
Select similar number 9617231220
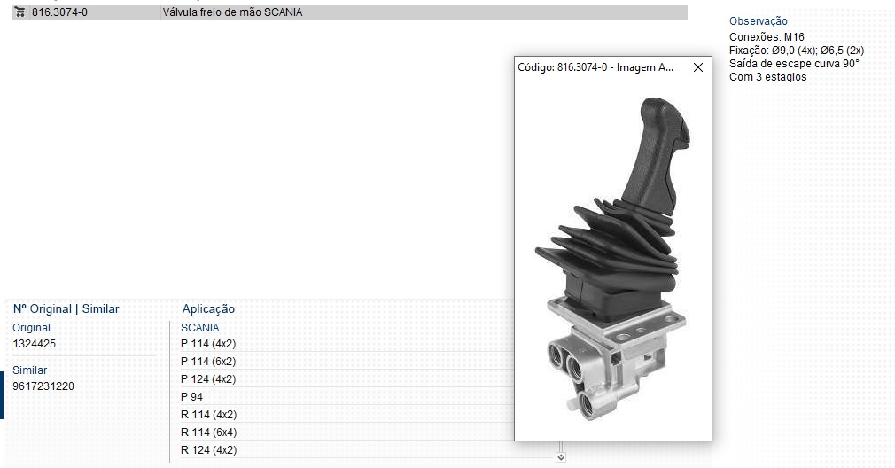click(x=43, y=386)
